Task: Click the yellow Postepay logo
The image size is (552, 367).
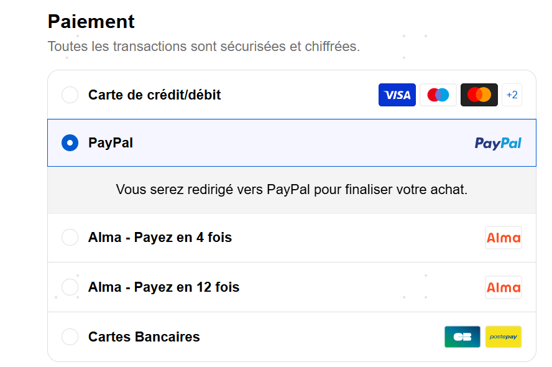Action: point(504,337)
